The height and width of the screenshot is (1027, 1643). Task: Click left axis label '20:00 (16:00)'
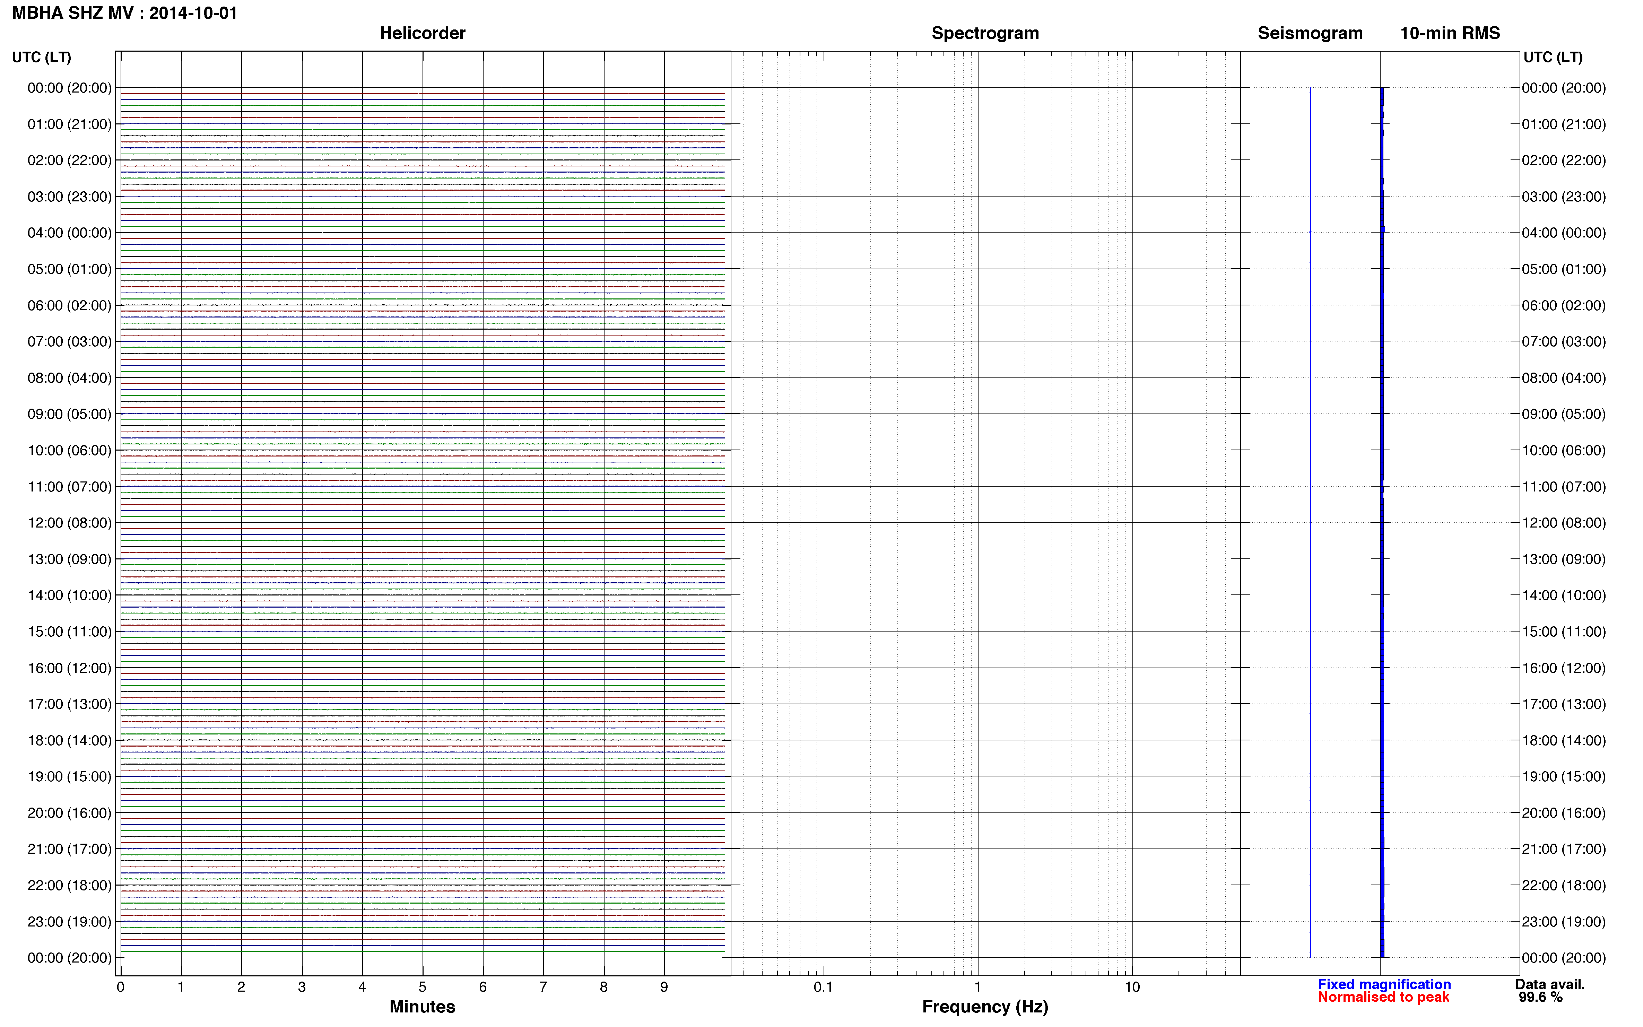point(69,812)
